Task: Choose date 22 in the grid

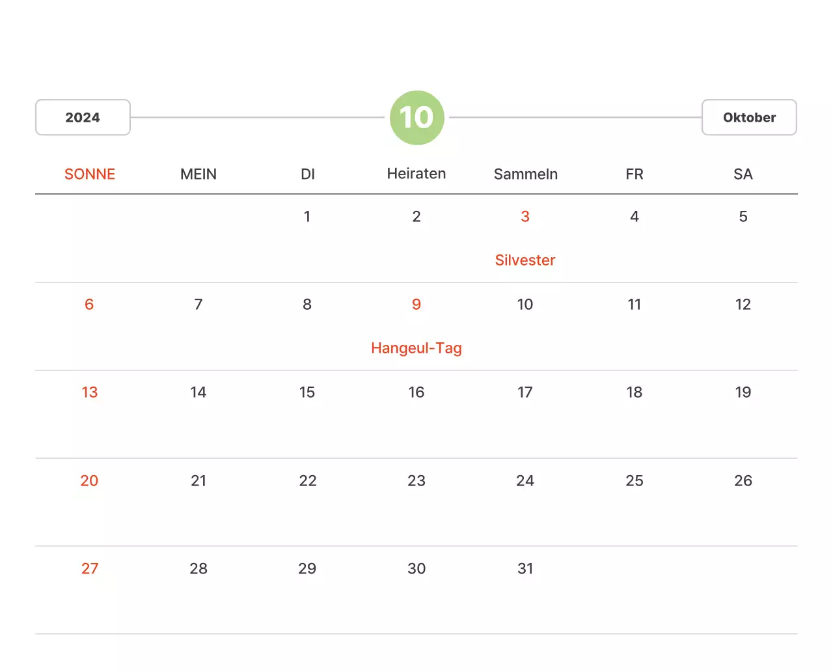Action: pos(308,481)
